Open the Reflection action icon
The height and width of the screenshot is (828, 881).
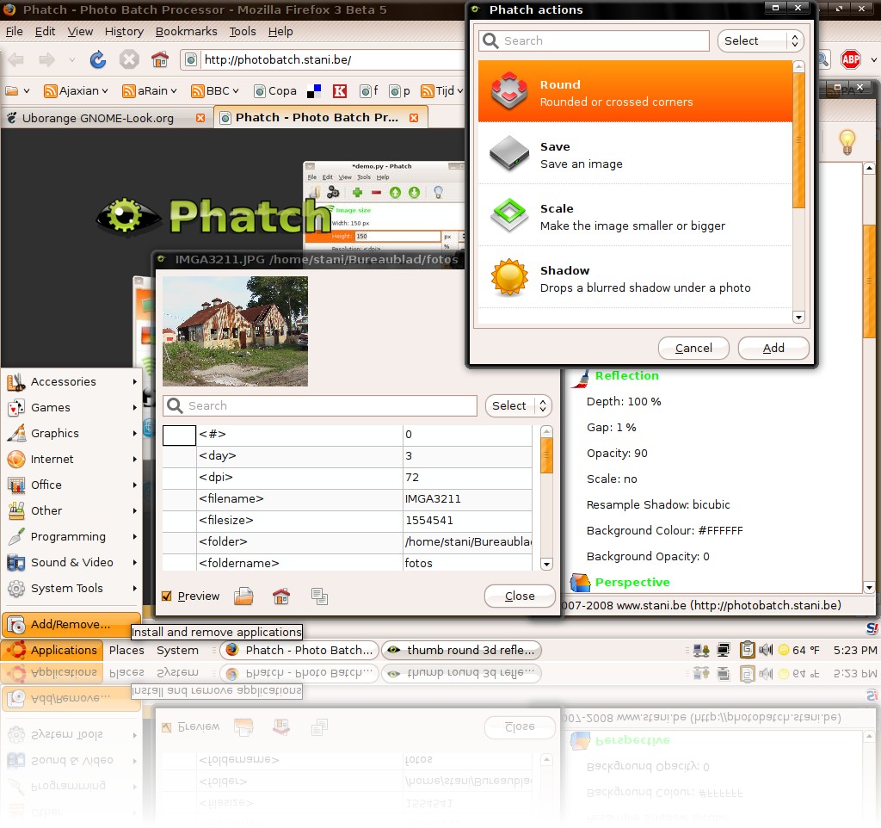coord(581,379)
